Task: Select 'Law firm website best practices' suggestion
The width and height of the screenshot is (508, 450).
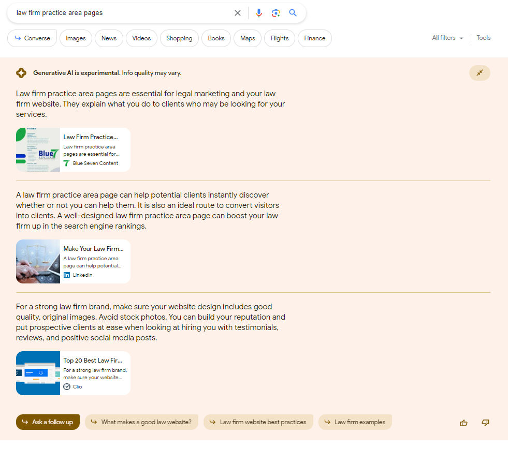Action: [x=258, y=422]
